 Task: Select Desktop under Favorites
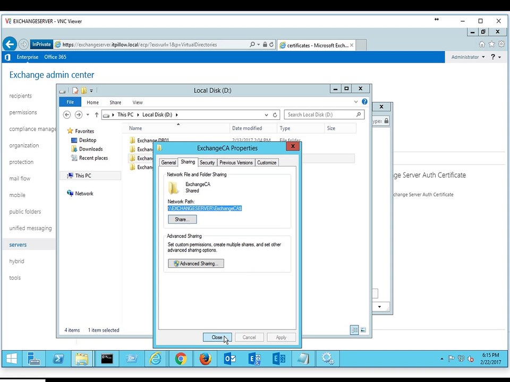click(x=88, y=140)
